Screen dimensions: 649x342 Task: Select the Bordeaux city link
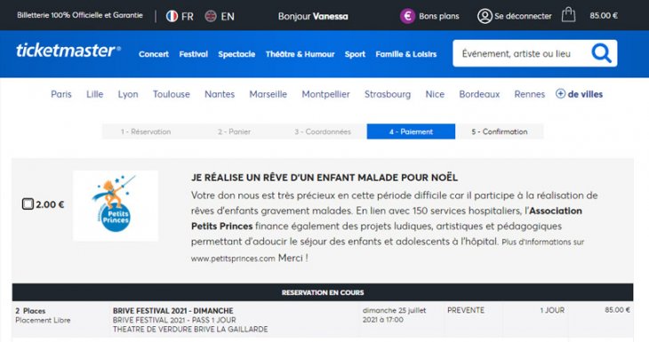[x=479, y=94]
